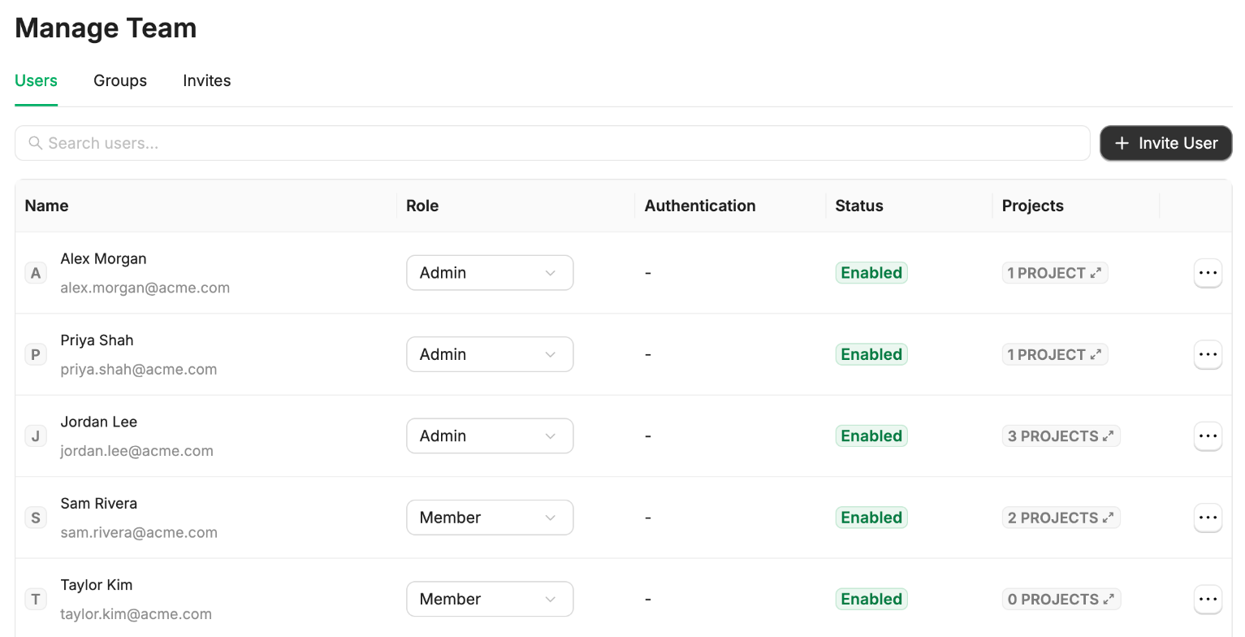The image size is (1245, 637).
Task: Switch to the Invites tab
Action: pyautogui.click(x=207, y=80)
